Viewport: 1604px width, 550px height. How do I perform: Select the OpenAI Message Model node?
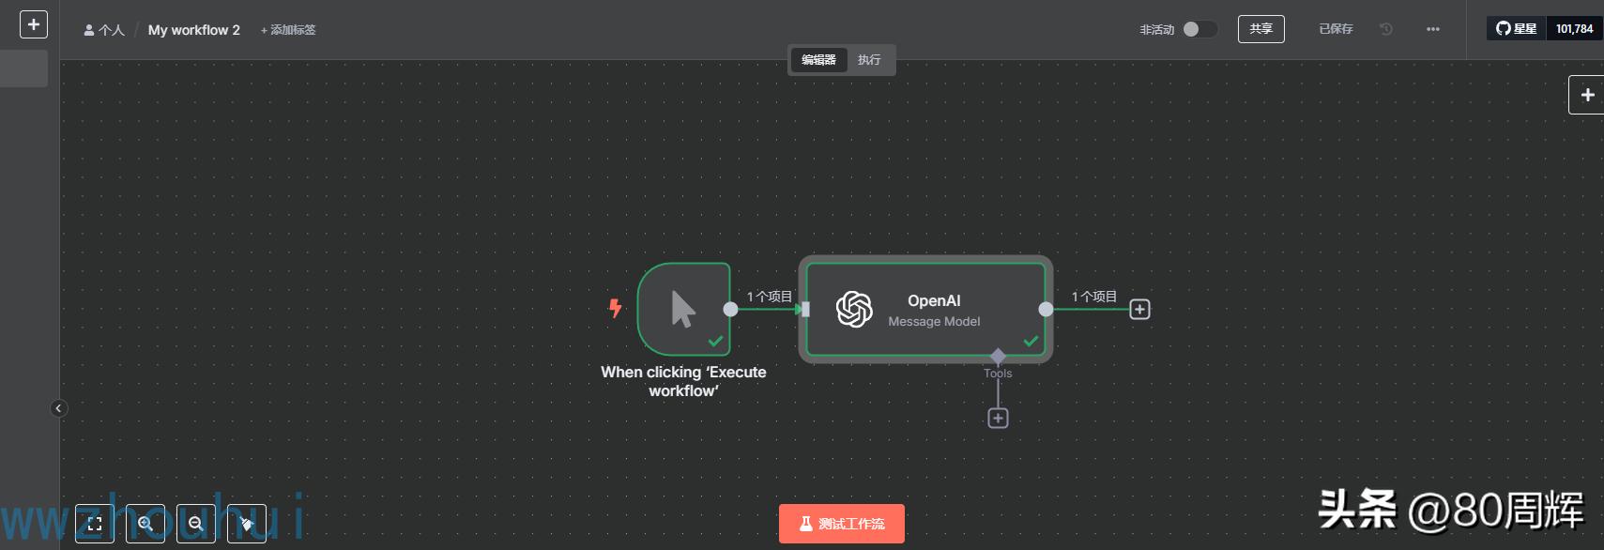(925, 309)
